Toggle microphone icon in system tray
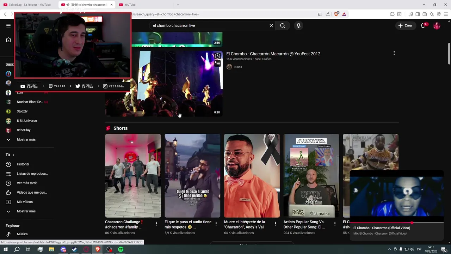The height and width of the screenshot is (254, 451). 401,249
